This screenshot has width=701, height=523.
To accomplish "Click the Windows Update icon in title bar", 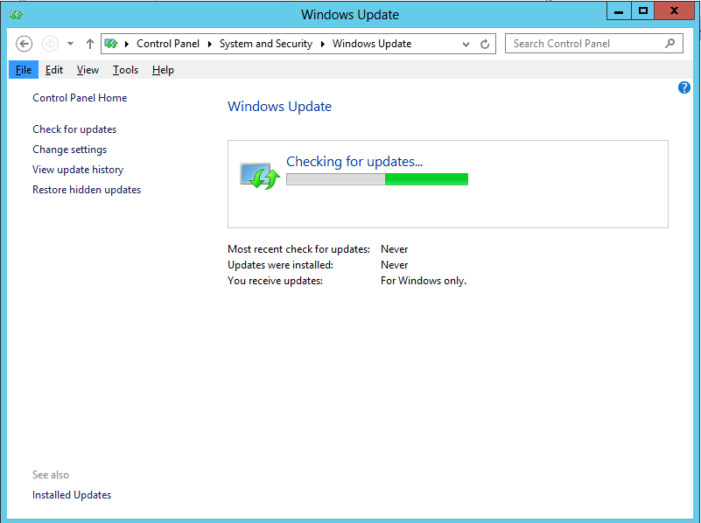I will (x=16, y=14).
